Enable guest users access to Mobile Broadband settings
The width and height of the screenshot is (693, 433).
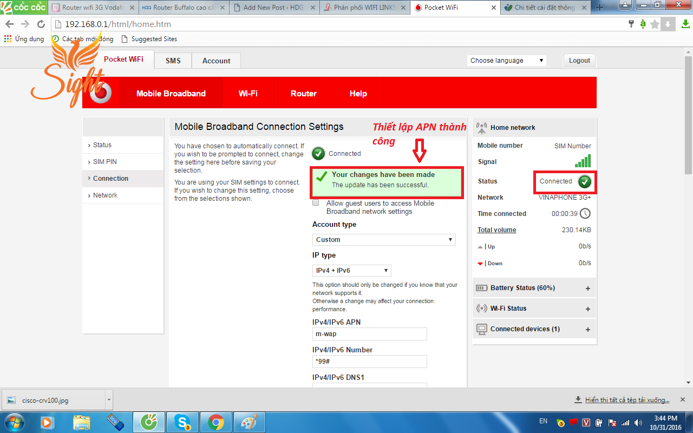coord(316,203)
